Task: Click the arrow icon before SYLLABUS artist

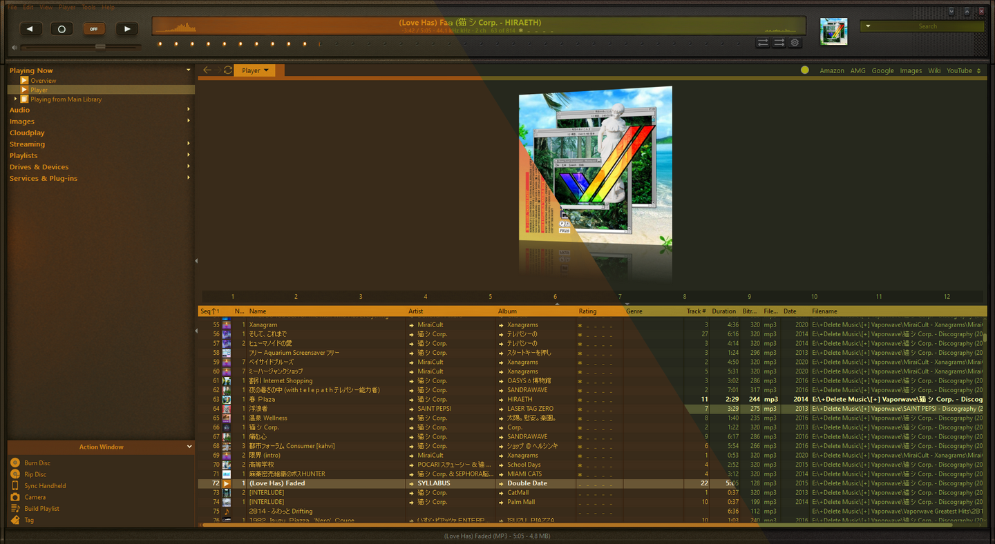Action: click(412, 483)
